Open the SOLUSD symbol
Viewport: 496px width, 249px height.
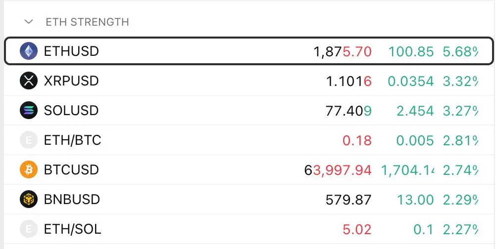(71, 111)
